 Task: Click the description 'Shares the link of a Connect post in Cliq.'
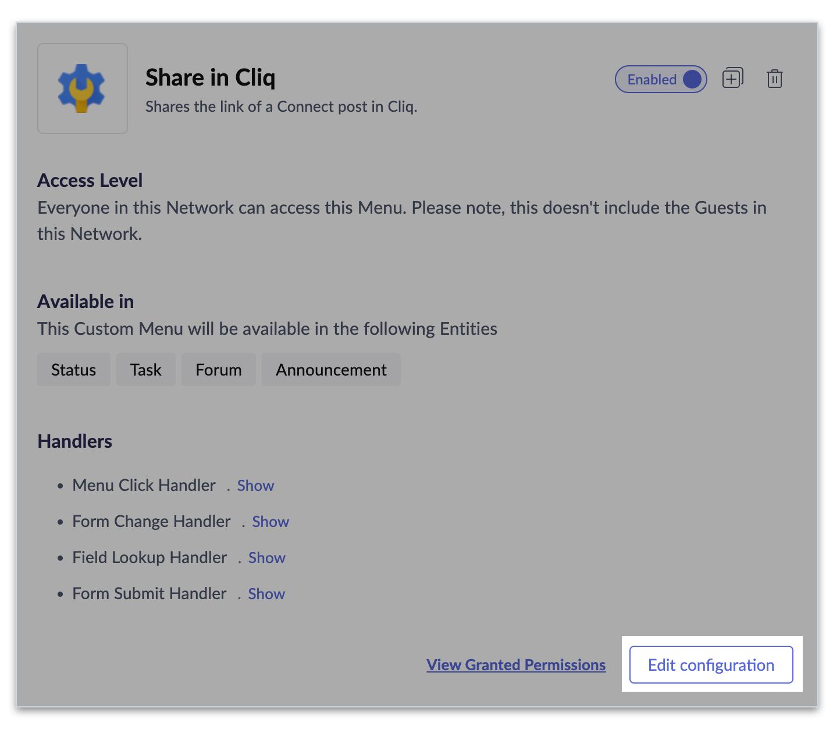[282, 107]
